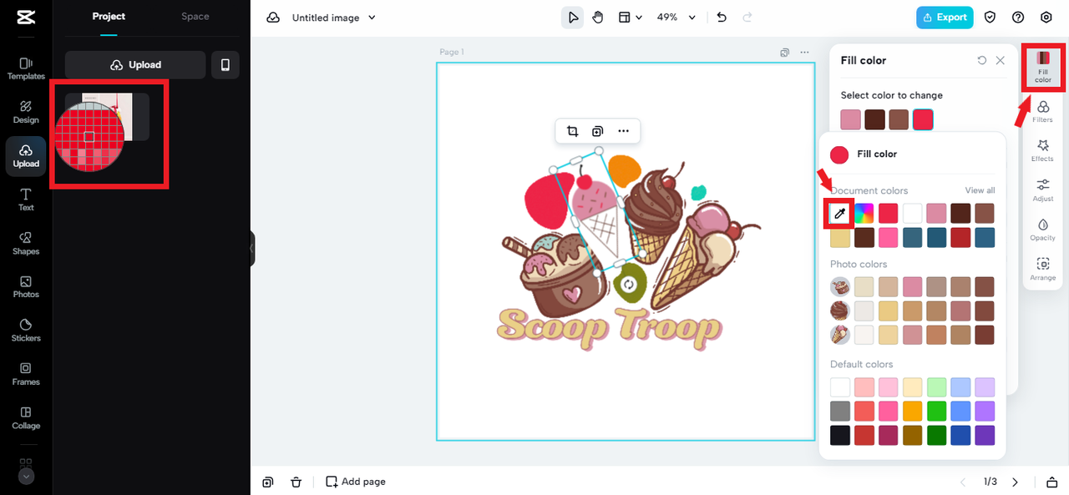Image resolution: width=1069 pixels, height=495 pixels.
Task: Open the settings hexagon icon
Action: click(1046, 17)
